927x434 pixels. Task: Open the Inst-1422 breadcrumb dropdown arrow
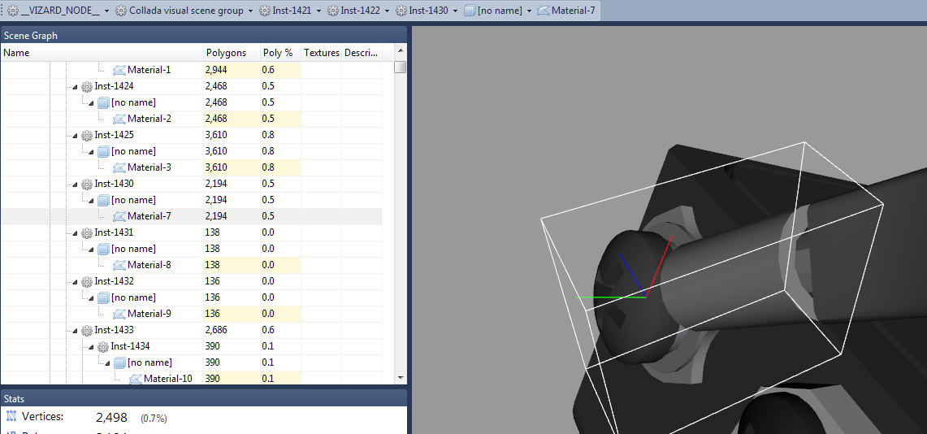click(x=388, y=11)
